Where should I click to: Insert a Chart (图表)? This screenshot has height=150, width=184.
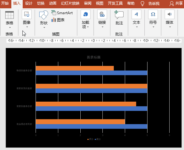(58, 20)
